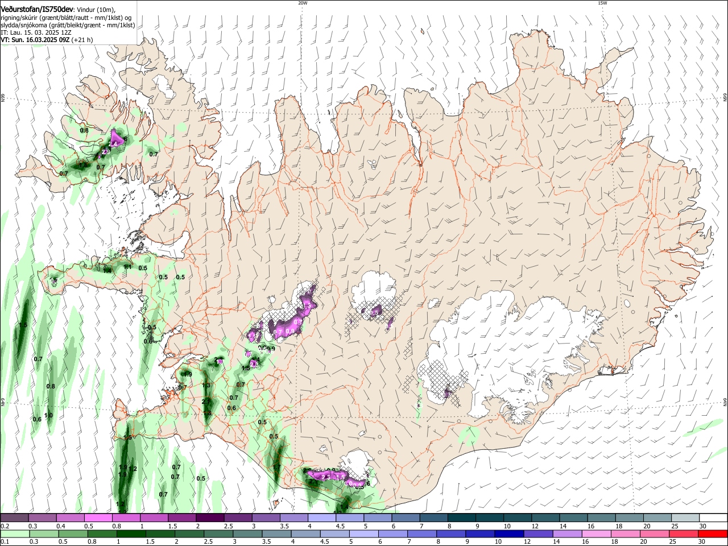
Task: Click the '(+21 h)' forecast offset text
Action: pyautogui.click(x=82, y=40)
